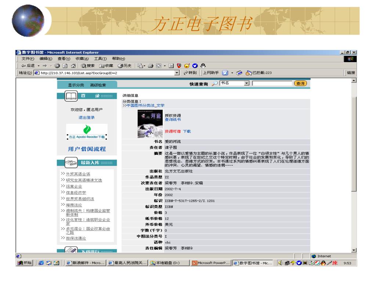The width and height of the screenshot is (376, 282).
Task: Click the volume speaker tray icon
Action: pyautogui.click(x=280, y=263)
